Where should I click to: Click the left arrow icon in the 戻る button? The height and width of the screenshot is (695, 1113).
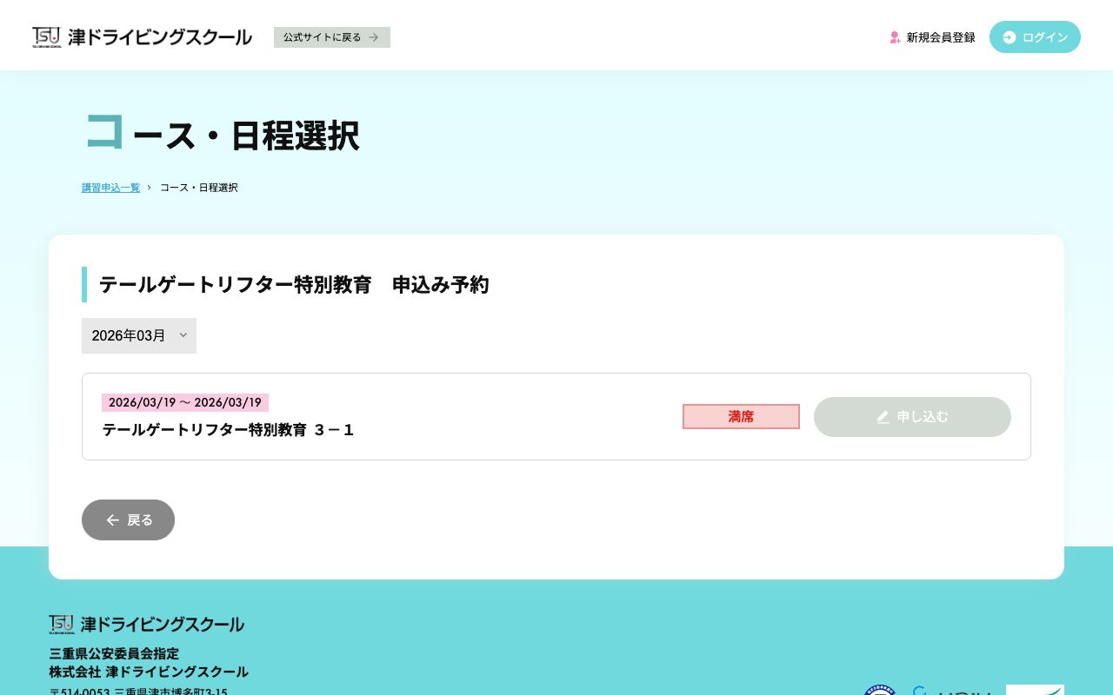coord(113,520)
